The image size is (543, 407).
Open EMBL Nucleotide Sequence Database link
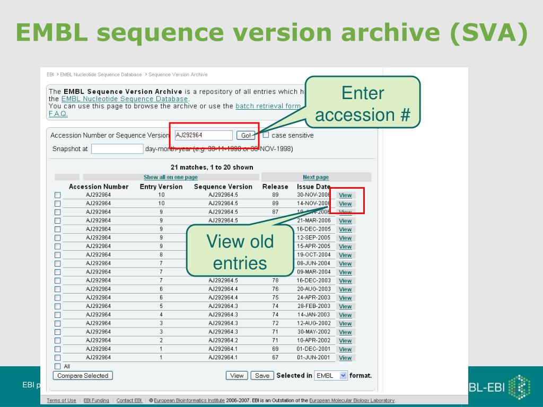coord(125,99)
